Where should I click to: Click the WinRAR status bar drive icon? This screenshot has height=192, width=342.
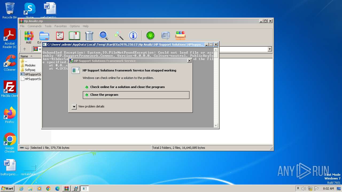22,148
